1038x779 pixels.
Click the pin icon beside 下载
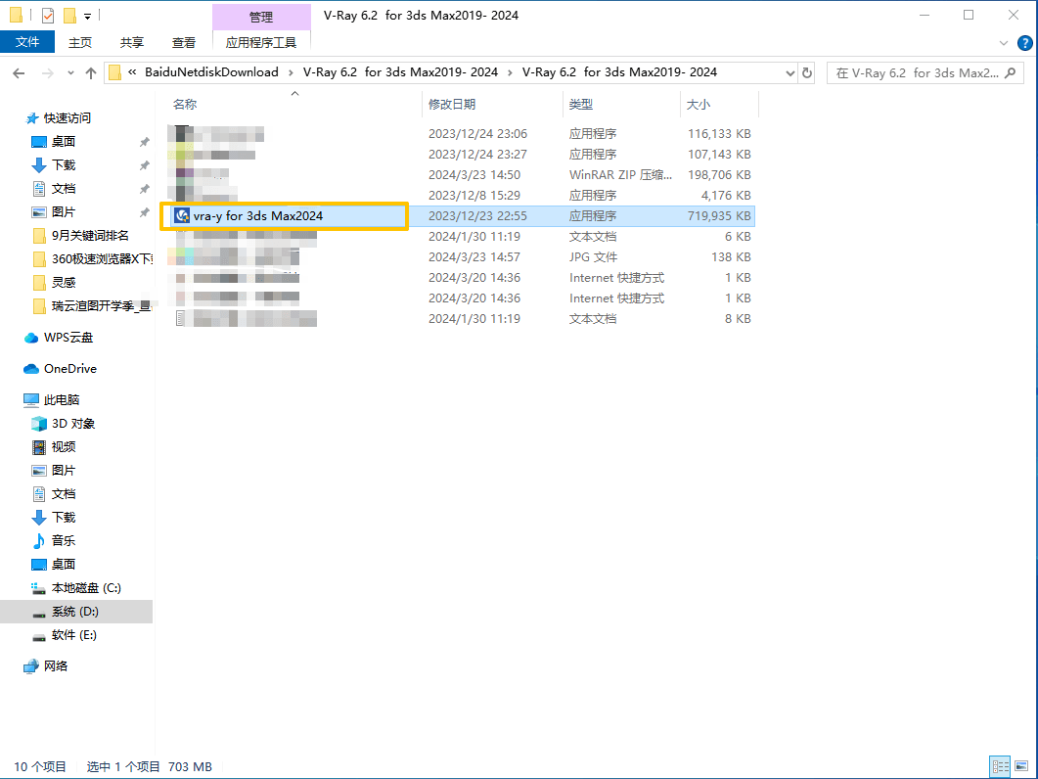[145, 165]
